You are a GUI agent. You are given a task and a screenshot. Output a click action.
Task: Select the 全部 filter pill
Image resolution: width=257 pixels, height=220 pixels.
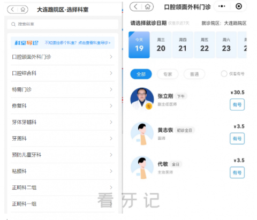coord(141,74)
